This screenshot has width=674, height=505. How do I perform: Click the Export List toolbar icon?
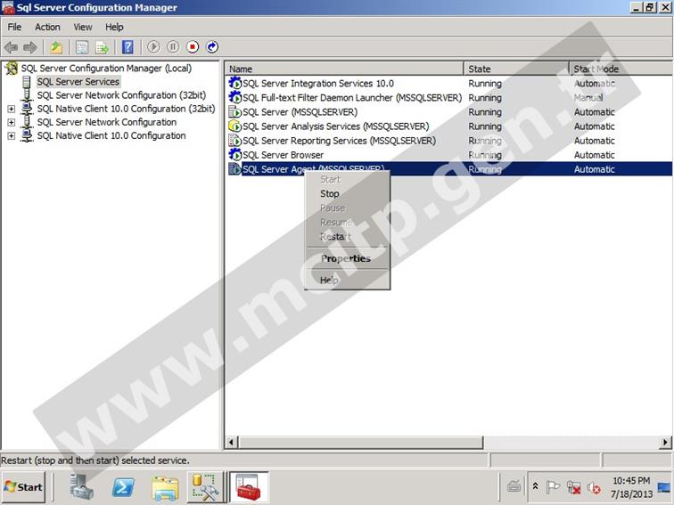102,47
